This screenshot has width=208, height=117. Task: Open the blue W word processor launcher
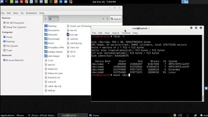tap(41, 2)
